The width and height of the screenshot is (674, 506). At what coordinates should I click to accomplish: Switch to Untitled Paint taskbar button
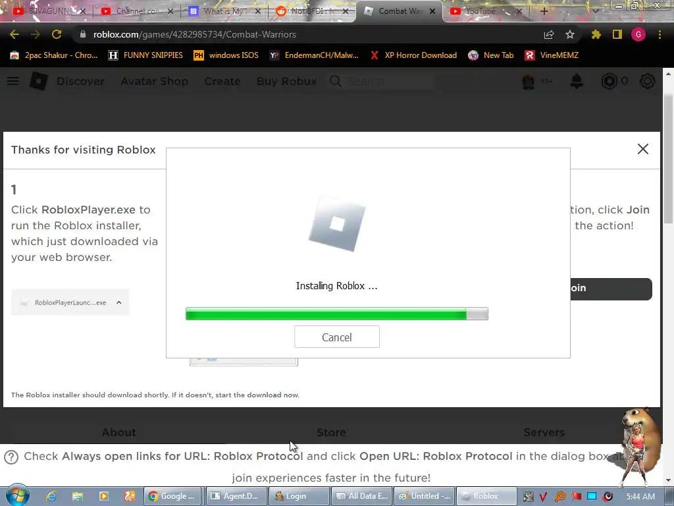(425, 496)
